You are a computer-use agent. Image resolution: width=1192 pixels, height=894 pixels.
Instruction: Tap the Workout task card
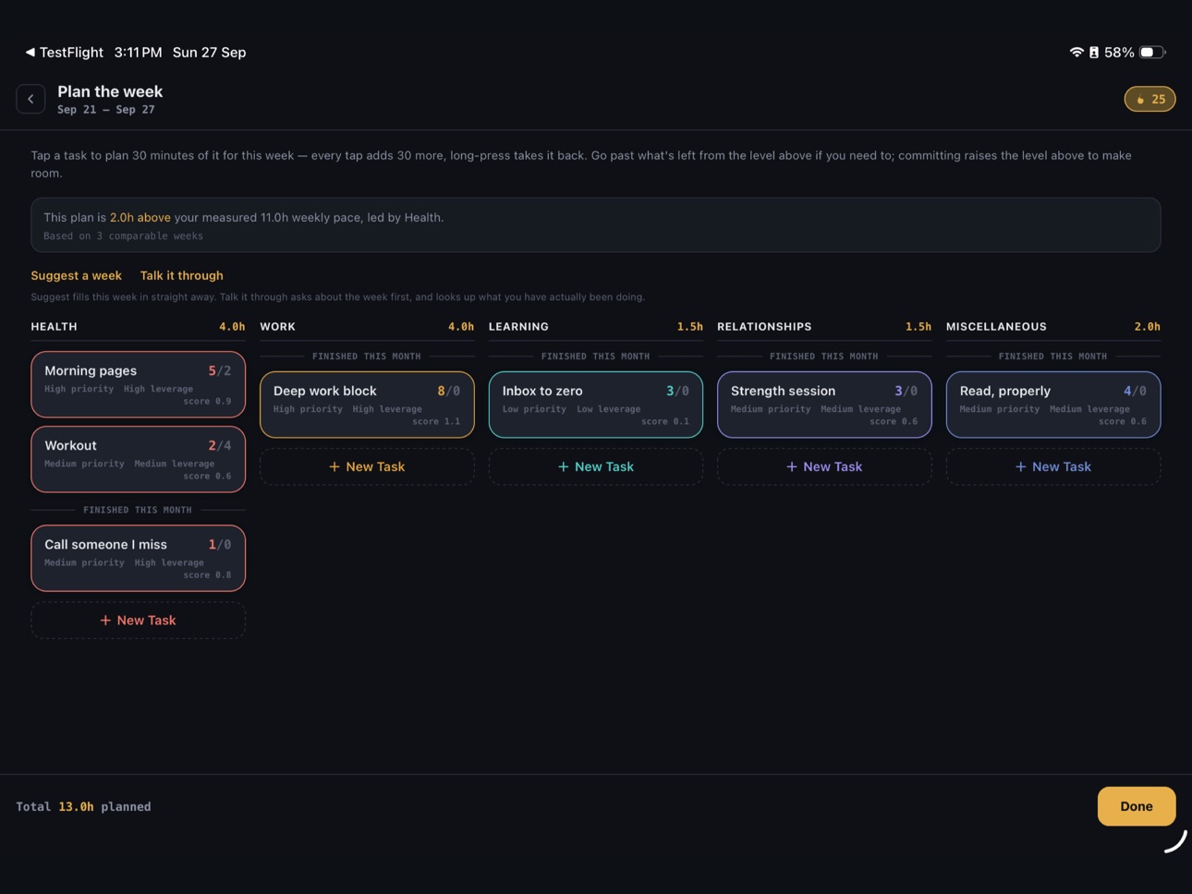(138, 459)
